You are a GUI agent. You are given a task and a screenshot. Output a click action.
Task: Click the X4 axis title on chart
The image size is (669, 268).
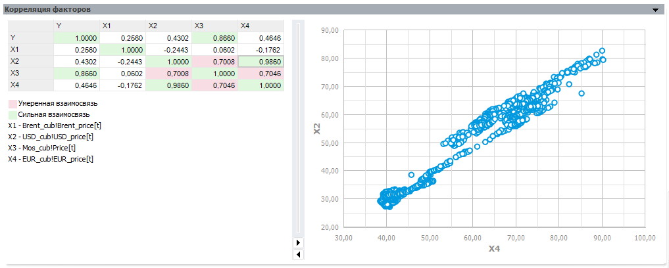point(493,248)
